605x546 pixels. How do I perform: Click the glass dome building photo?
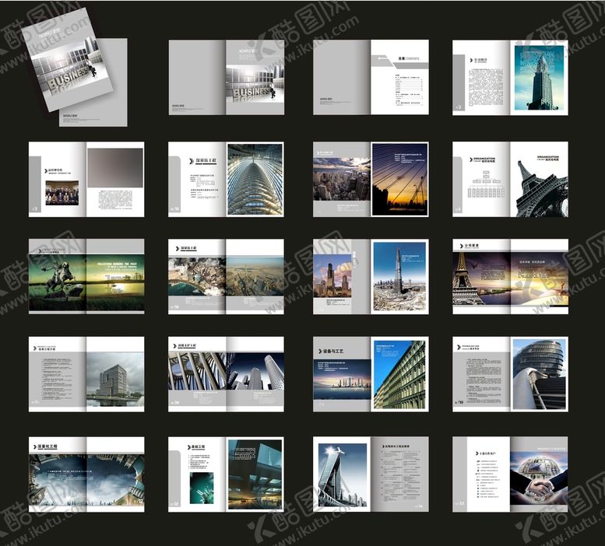(x=540, y=373)
